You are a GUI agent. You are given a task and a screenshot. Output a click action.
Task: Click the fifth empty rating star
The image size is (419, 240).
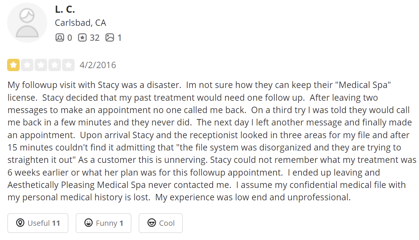click(x=68, y=65)
